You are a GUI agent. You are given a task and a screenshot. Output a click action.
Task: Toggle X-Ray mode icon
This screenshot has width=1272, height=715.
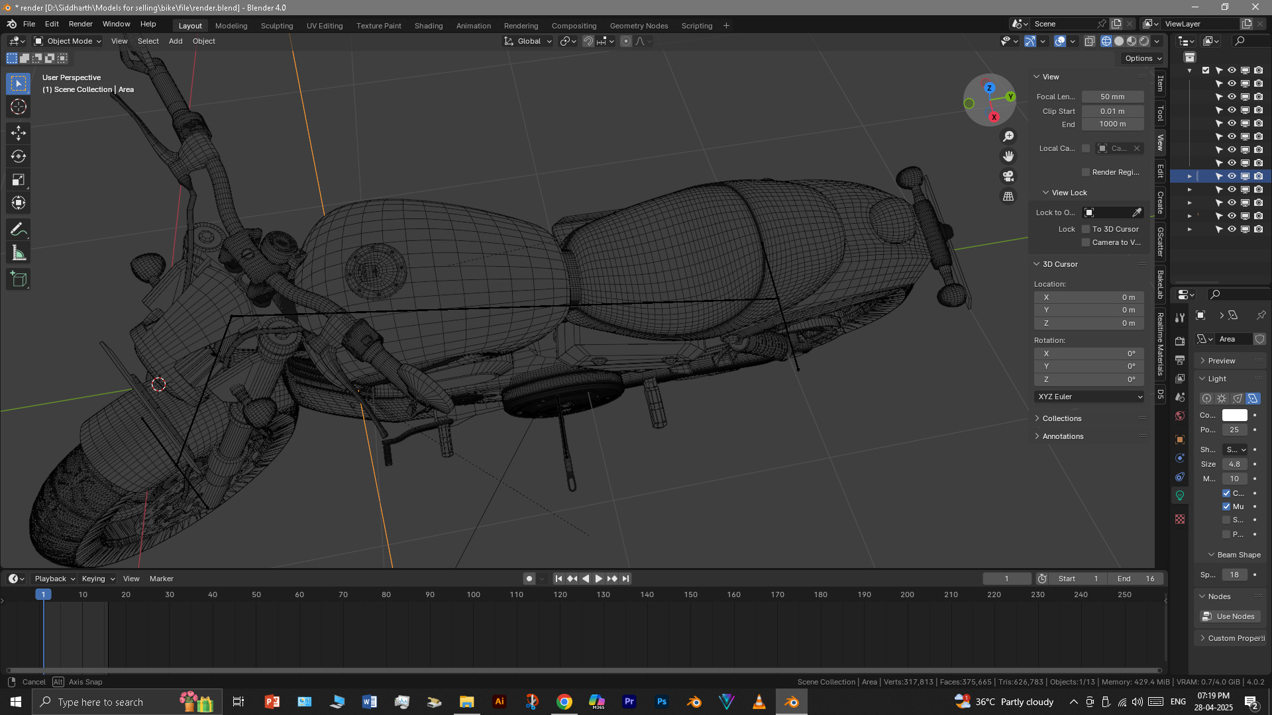pyautogui.click(x=1090, y=41)
